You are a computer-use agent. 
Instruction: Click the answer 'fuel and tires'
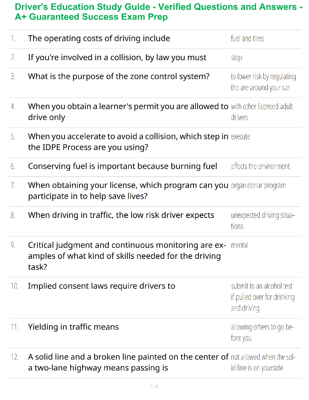coord(247,38)
